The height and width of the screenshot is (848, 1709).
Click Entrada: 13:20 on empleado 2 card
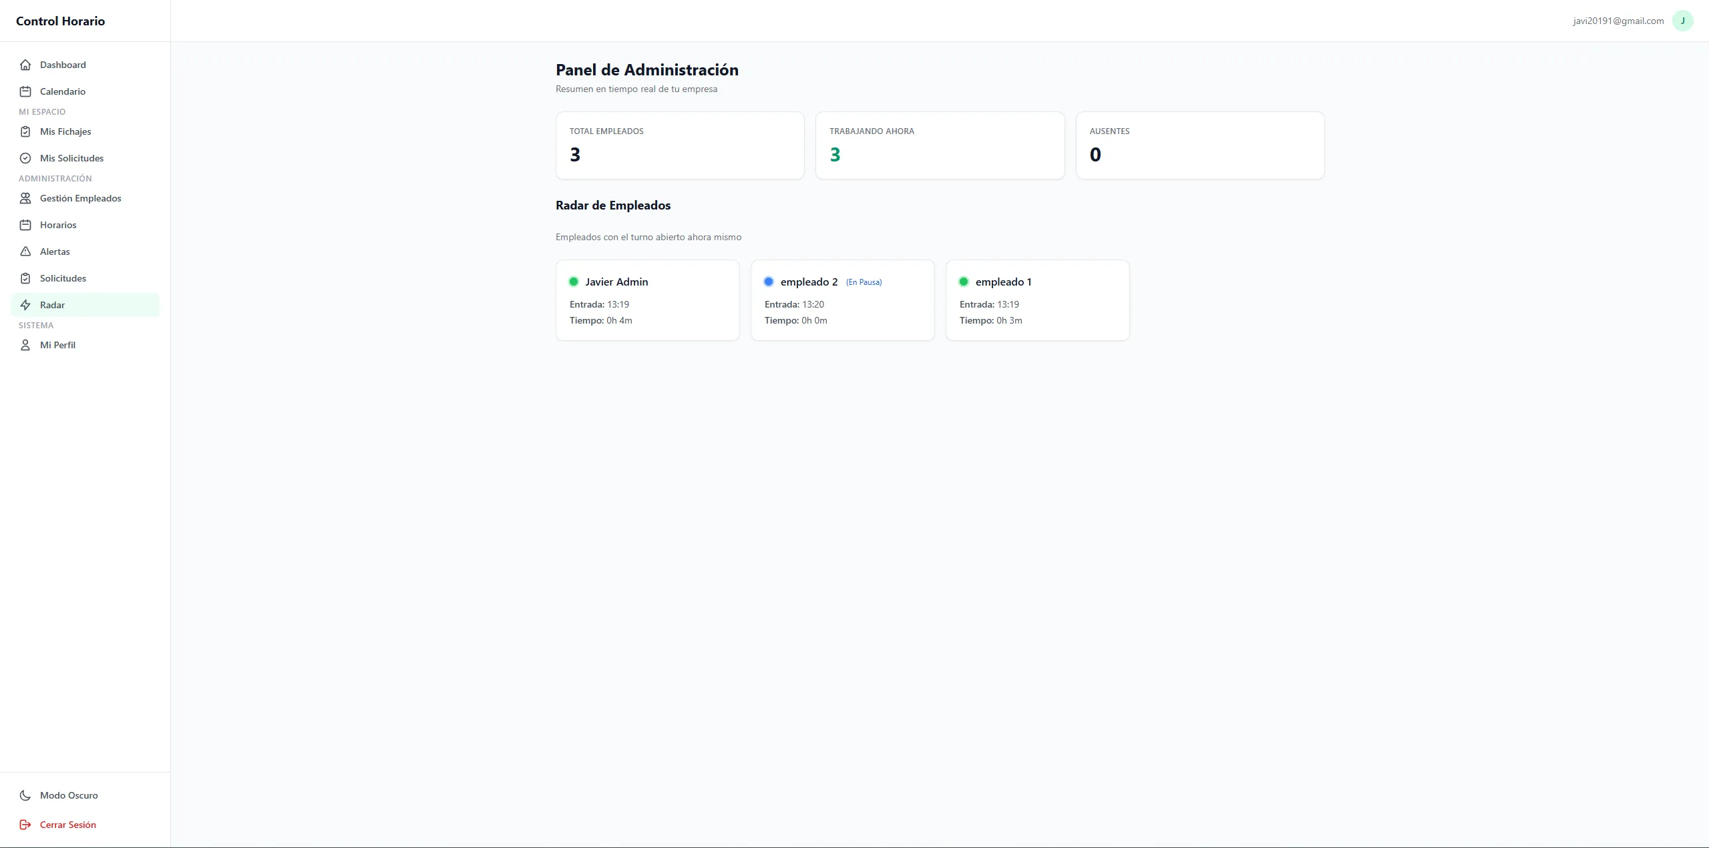794,304
